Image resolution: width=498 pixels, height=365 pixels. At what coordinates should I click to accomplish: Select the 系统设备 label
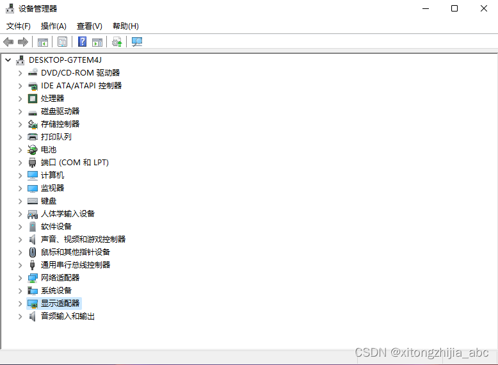pos(56,291)
